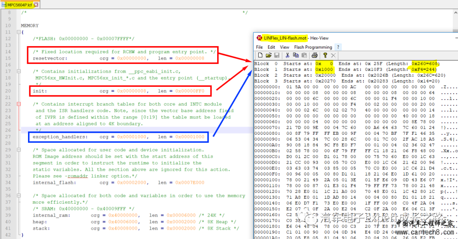The width and height of the screenshot is (458, 239).
Task: Open the Edit menu in Hex-View
Action: coord(271,47)
